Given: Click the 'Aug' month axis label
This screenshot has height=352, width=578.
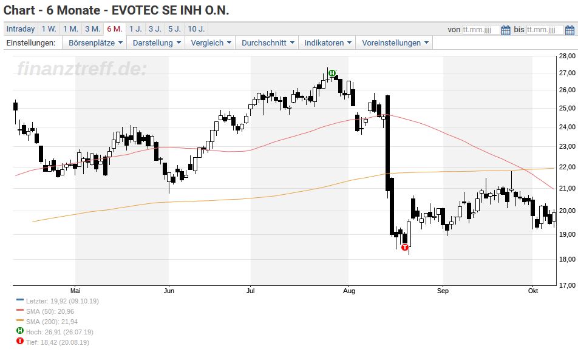Looking at the screenshot, I should [348, 291].
